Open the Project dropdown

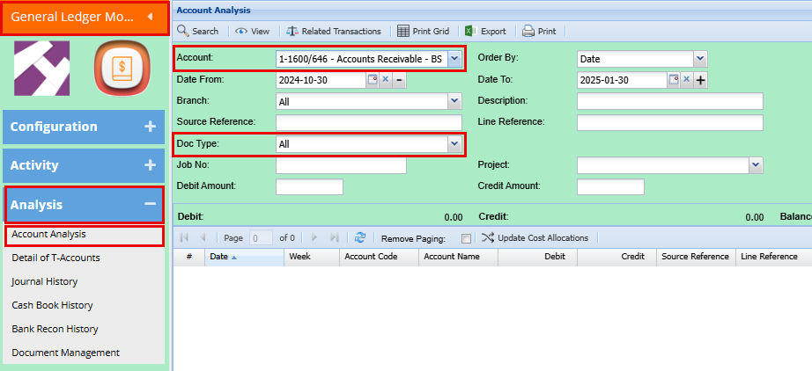point(756,165)
